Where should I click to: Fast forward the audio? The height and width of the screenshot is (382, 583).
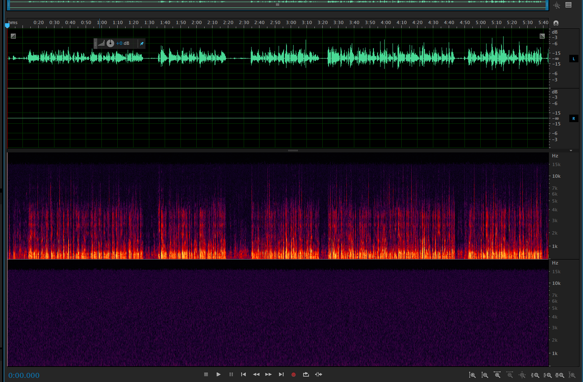[269, 375]
